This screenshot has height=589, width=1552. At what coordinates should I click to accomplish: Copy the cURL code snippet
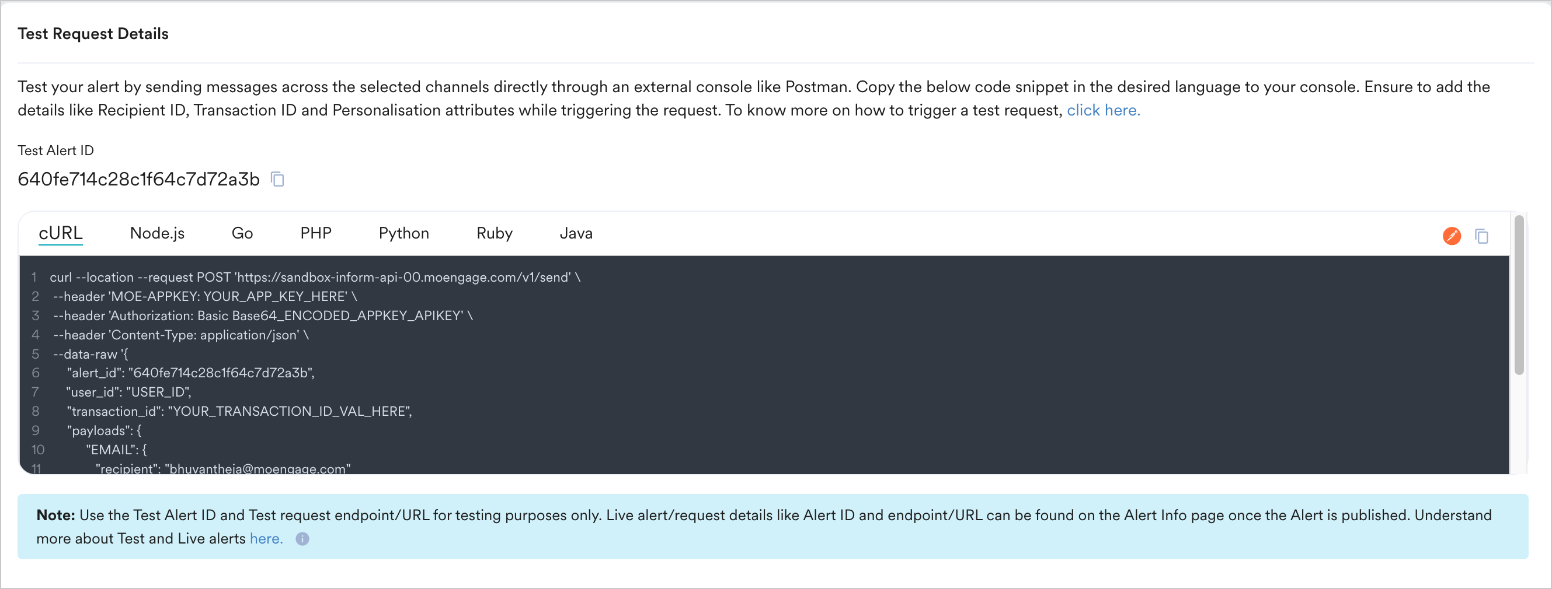coord(1481,236)
